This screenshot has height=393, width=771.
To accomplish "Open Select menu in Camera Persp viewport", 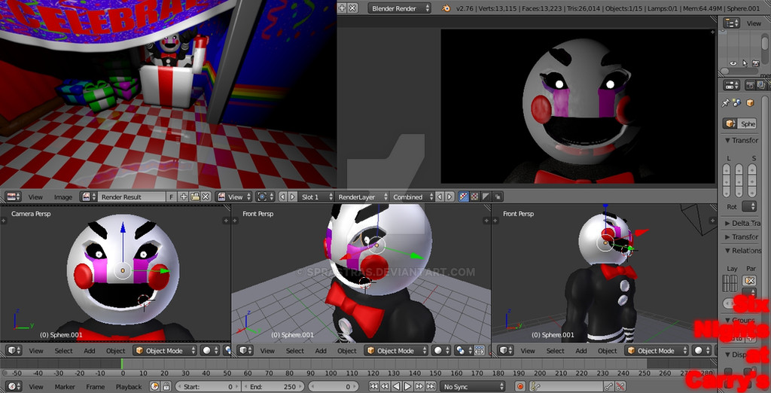I will point(63,351).
